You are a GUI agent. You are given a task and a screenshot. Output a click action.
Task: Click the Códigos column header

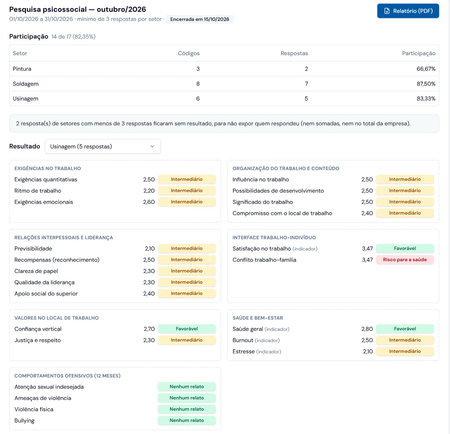[x=189, y=53]
